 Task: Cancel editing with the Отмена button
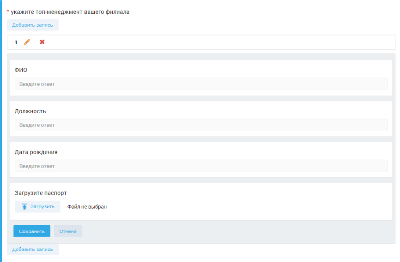[x=68, y=231]
